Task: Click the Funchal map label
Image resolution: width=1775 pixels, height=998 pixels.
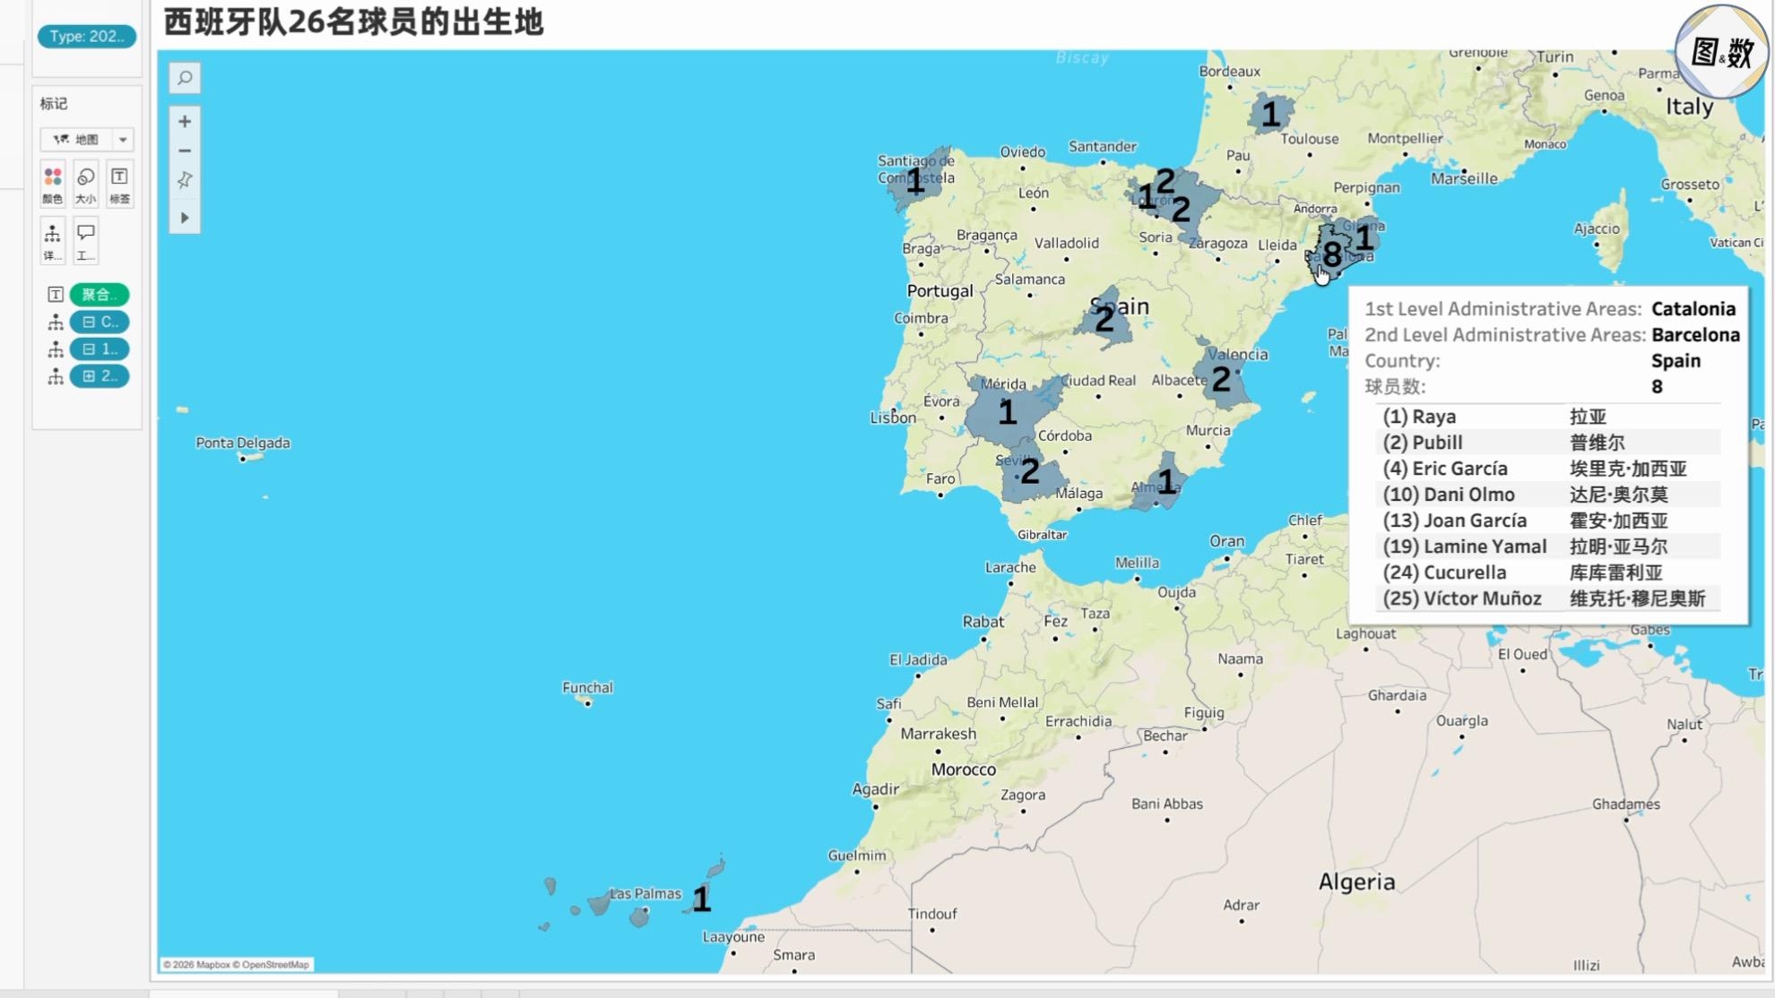Action: coord(587,688)
